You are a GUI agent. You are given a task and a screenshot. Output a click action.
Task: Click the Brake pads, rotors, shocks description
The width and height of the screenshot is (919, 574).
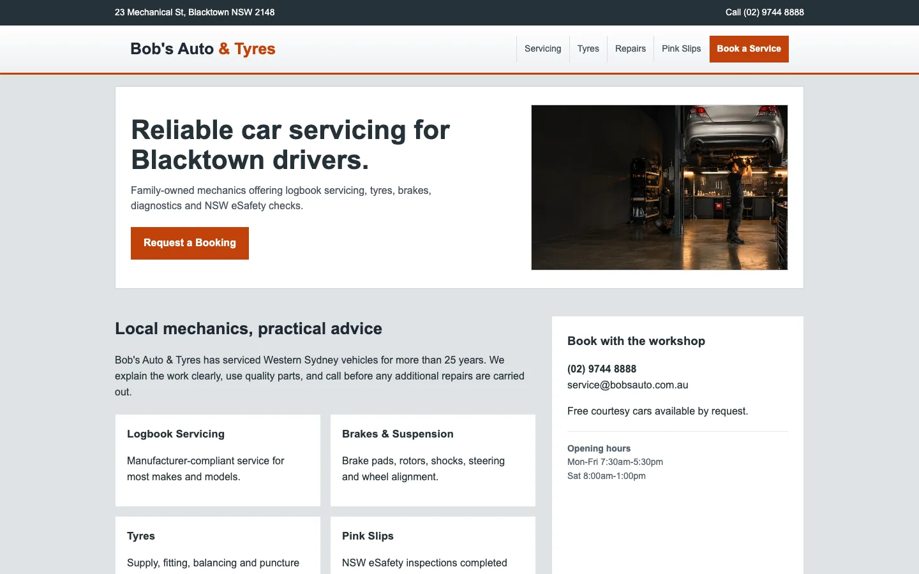tap(423, 469)
